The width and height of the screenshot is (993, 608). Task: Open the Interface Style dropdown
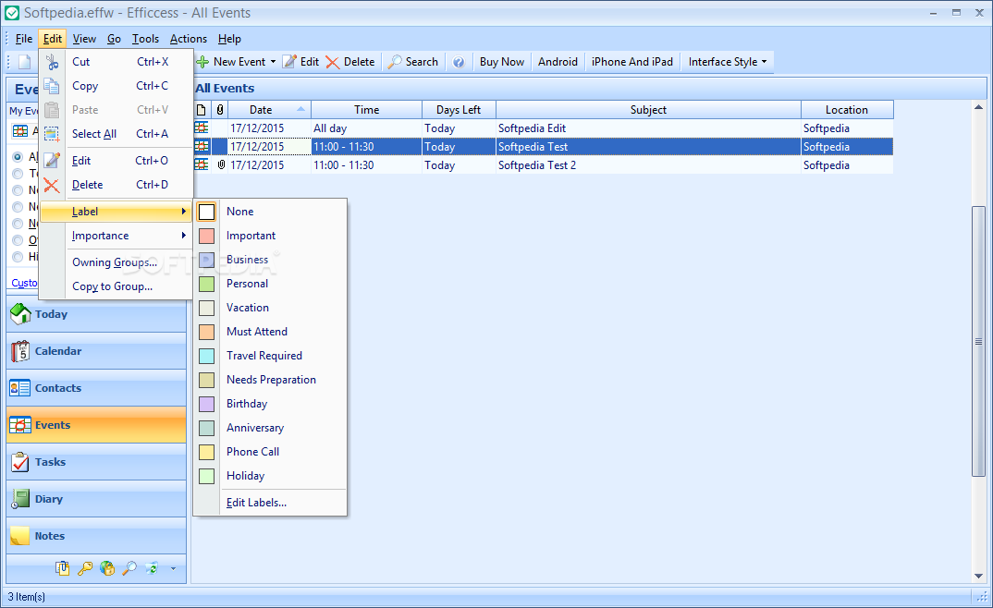click(728, 61)
